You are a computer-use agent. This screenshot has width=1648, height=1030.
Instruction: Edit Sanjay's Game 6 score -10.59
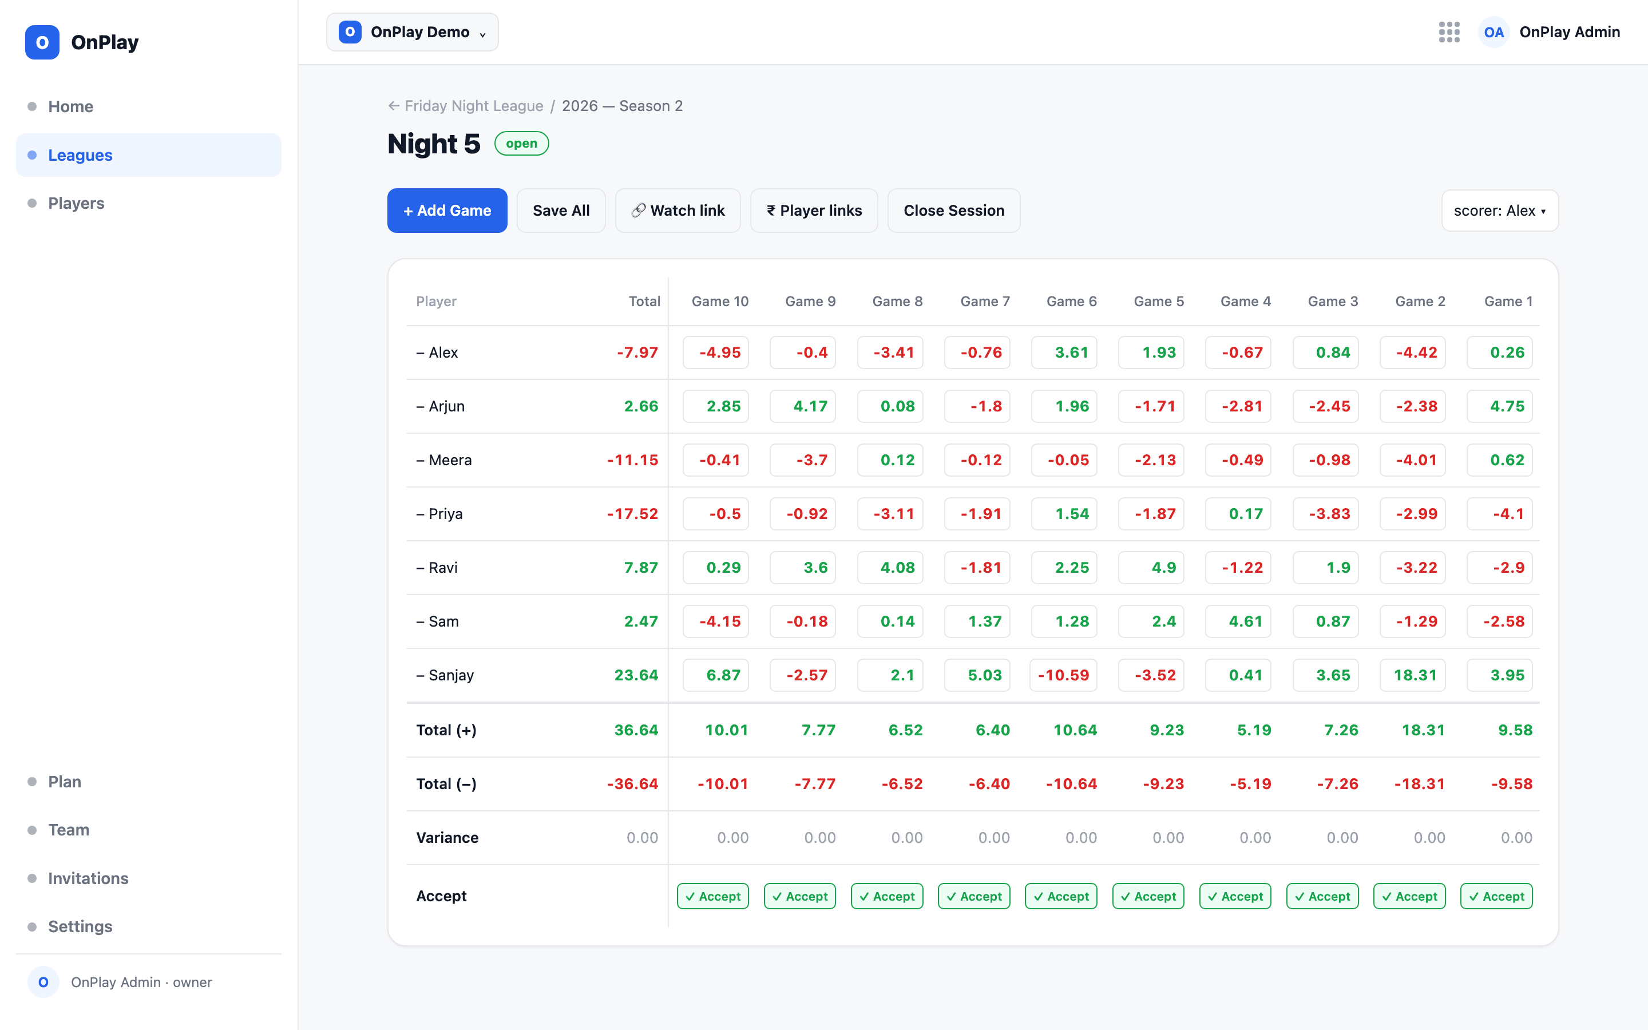[x=1063, y=675]
